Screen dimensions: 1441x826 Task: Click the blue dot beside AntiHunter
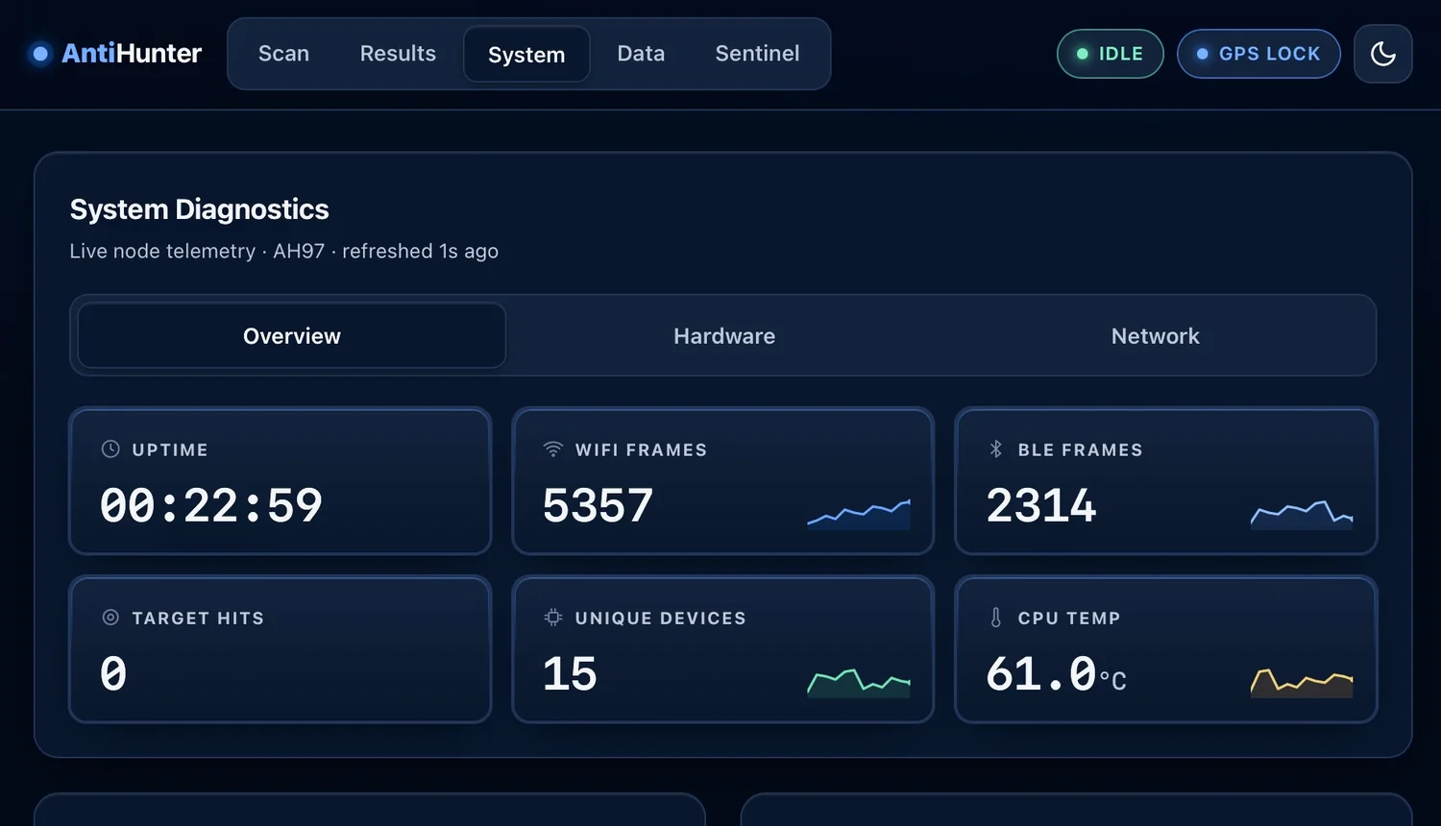tap(40, 54)
